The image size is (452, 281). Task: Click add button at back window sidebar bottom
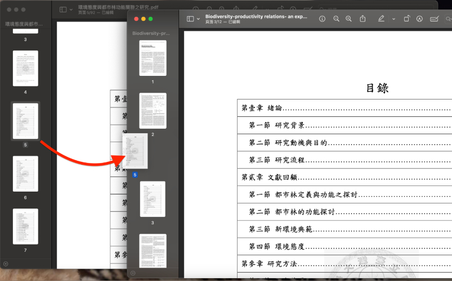(x=6, y=264)
